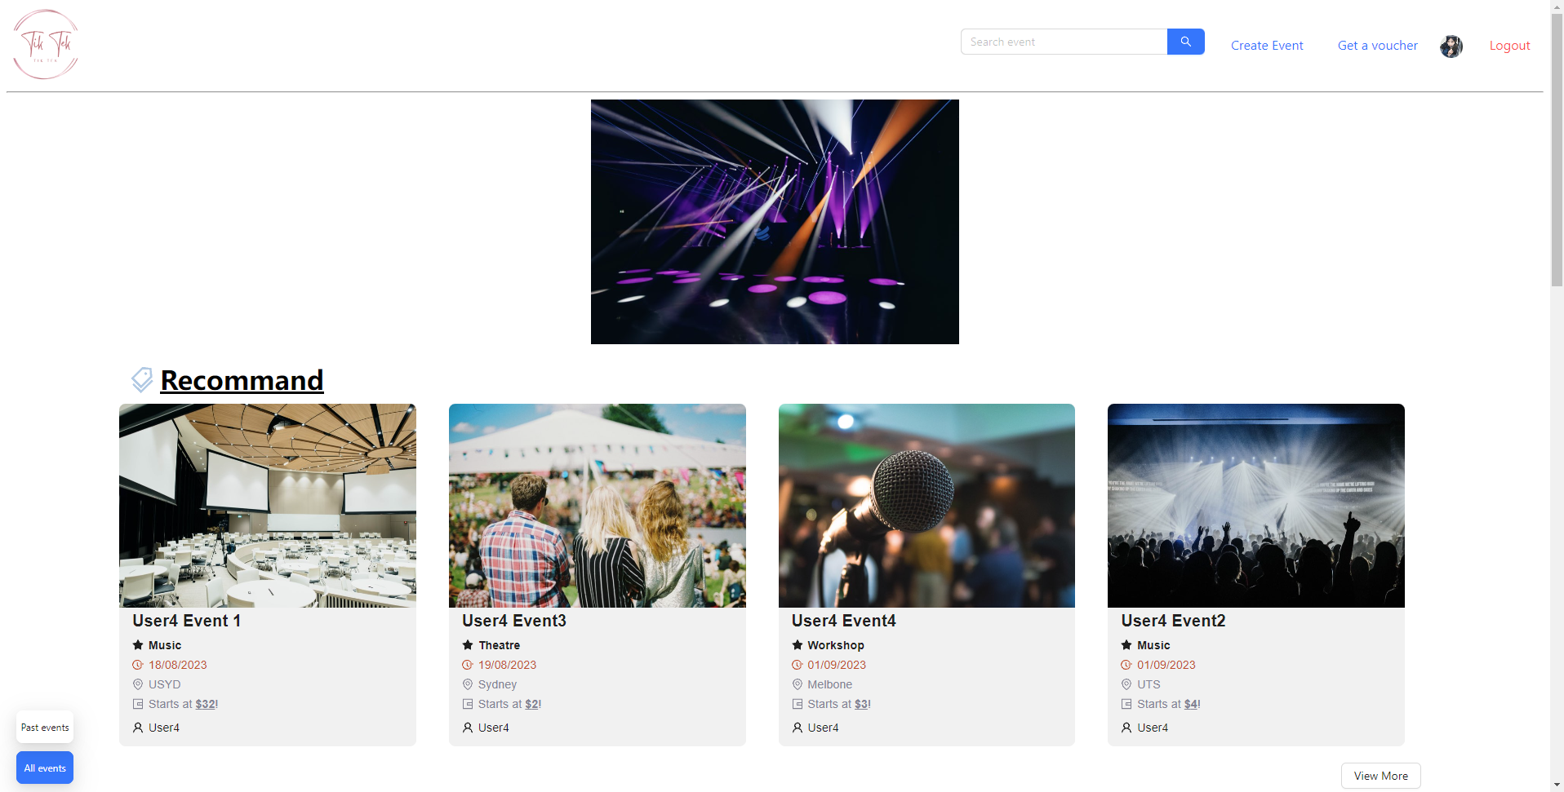Select the search magnifying glass icon
Screen dimensions: 1564x792
tap(1185, 41)
